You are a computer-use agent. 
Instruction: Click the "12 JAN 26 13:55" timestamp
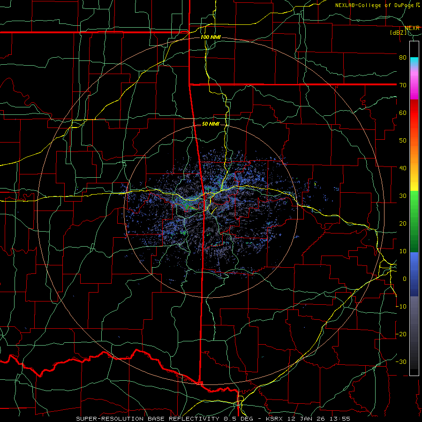(319, 419)
